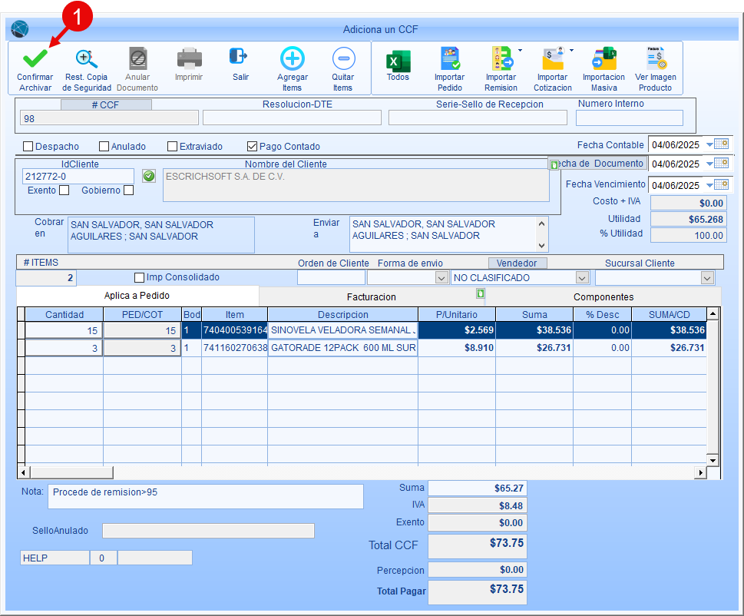
Task: Expand the Vendedor NO CLASIFICADO dropdown
Action: [582, 278]
